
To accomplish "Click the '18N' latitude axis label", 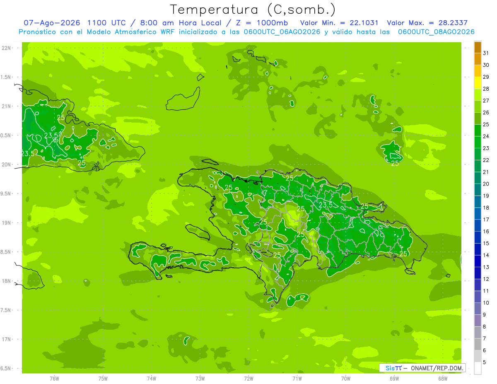I will point(6,281).
